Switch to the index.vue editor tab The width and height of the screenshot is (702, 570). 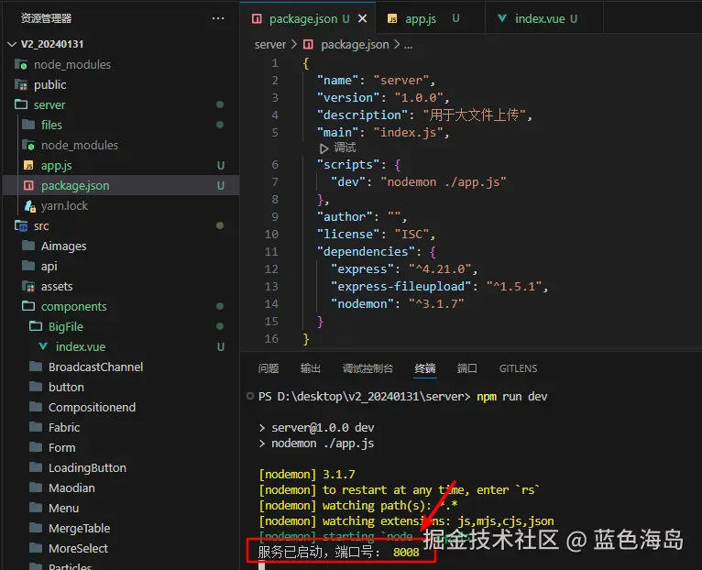coord(540,18)
